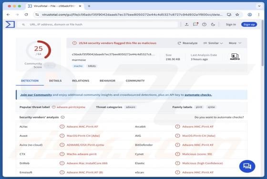Click the adware threat category tag

pos(131,107)
